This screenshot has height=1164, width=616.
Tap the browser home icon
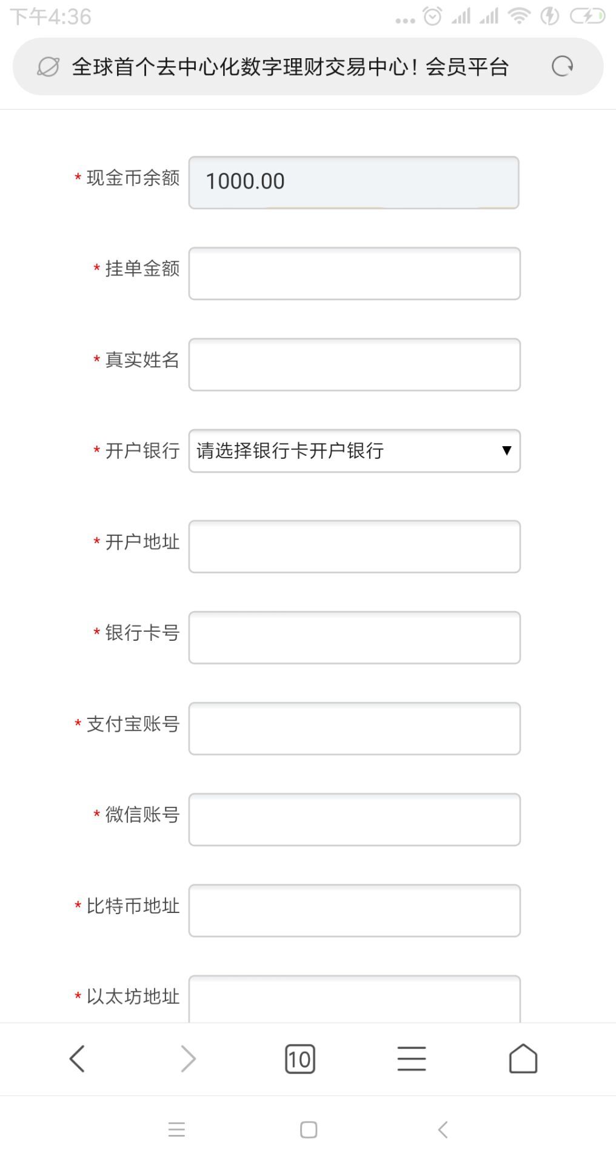click(523, 1059)
